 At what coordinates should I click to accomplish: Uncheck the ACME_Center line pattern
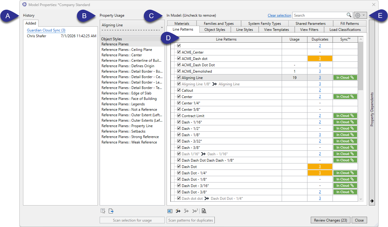click(179, 52)
